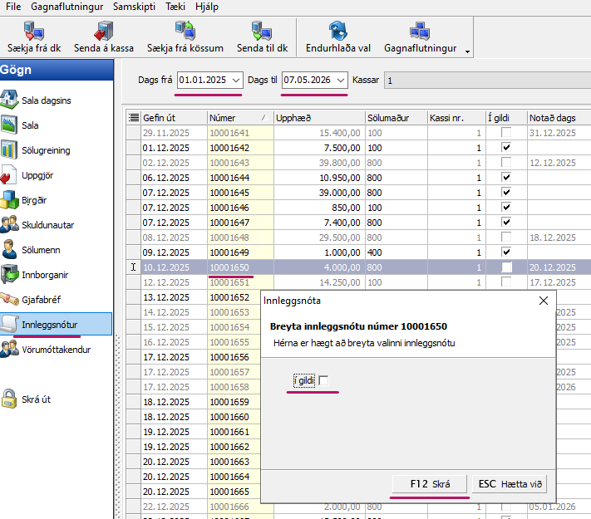Check Í gildi for note 10001643
Image resolution: width=591 pixels, height=519 pixels.
coord(506,162)
